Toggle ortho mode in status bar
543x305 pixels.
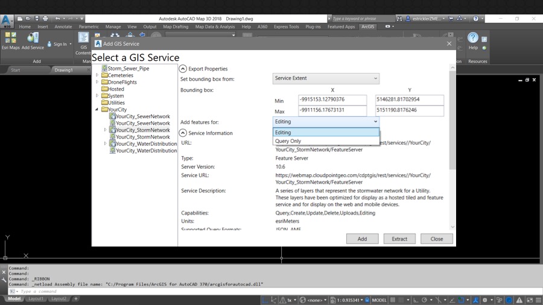pyautogui.click(x=416, y=300)
